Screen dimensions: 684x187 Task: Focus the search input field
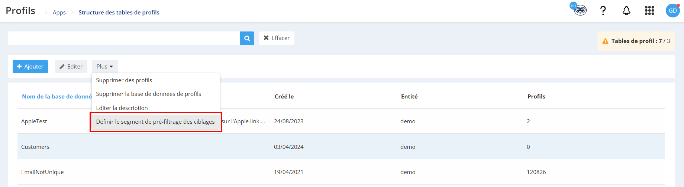(124, 38)
